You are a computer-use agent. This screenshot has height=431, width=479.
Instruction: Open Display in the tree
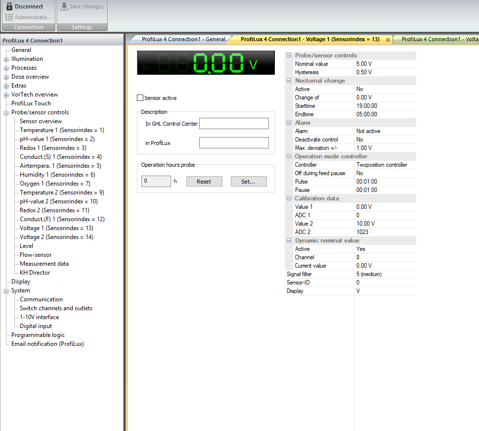coord(21,282)
